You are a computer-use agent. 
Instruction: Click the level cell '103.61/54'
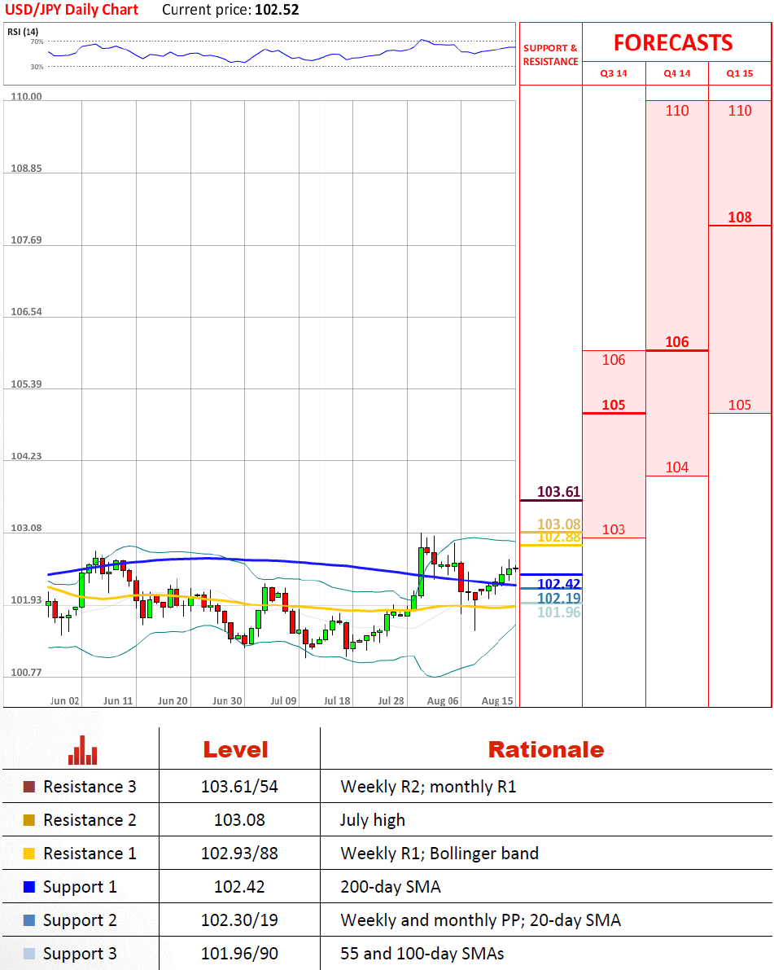[x=239, y=786]
